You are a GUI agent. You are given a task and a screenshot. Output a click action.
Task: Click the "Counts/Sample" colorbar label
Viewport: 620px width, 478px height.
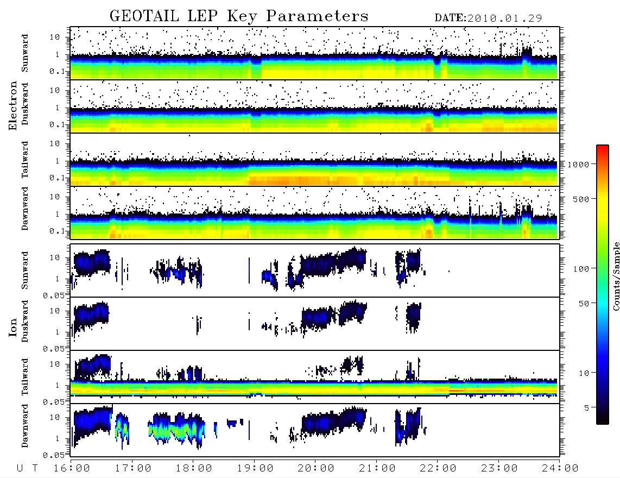(616, 276)
